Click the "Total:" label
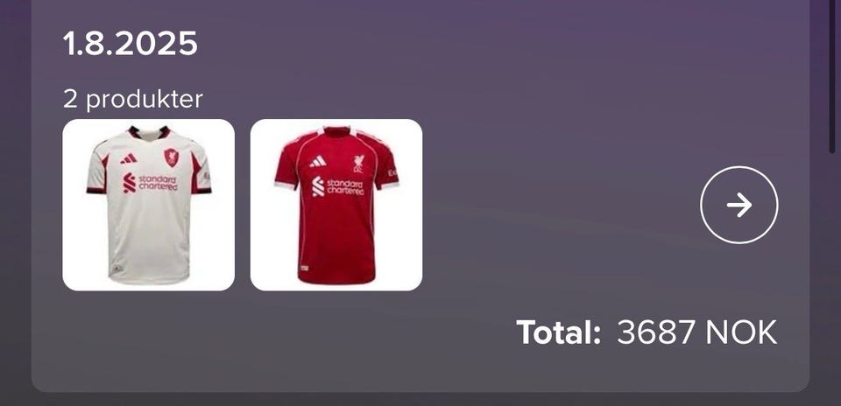841x406 pixels. [x=558, y=332]
